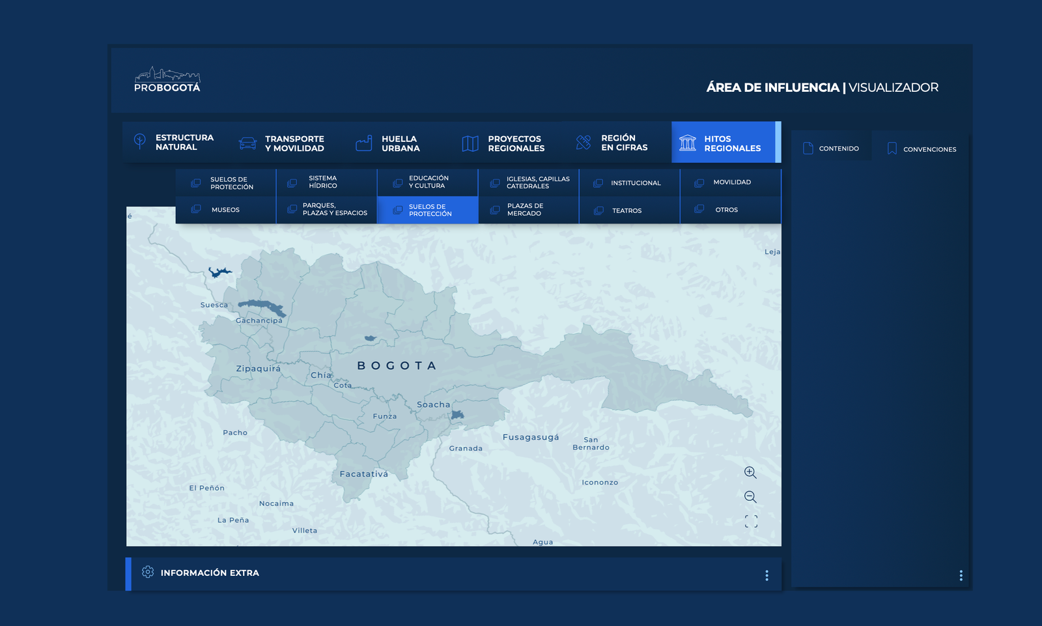Click the Soacha label on the map

(x=434, y=405)
